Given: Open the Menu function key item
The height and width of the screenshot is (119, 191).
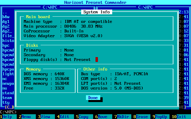Looking at the screenshot, I should [26, 117].
